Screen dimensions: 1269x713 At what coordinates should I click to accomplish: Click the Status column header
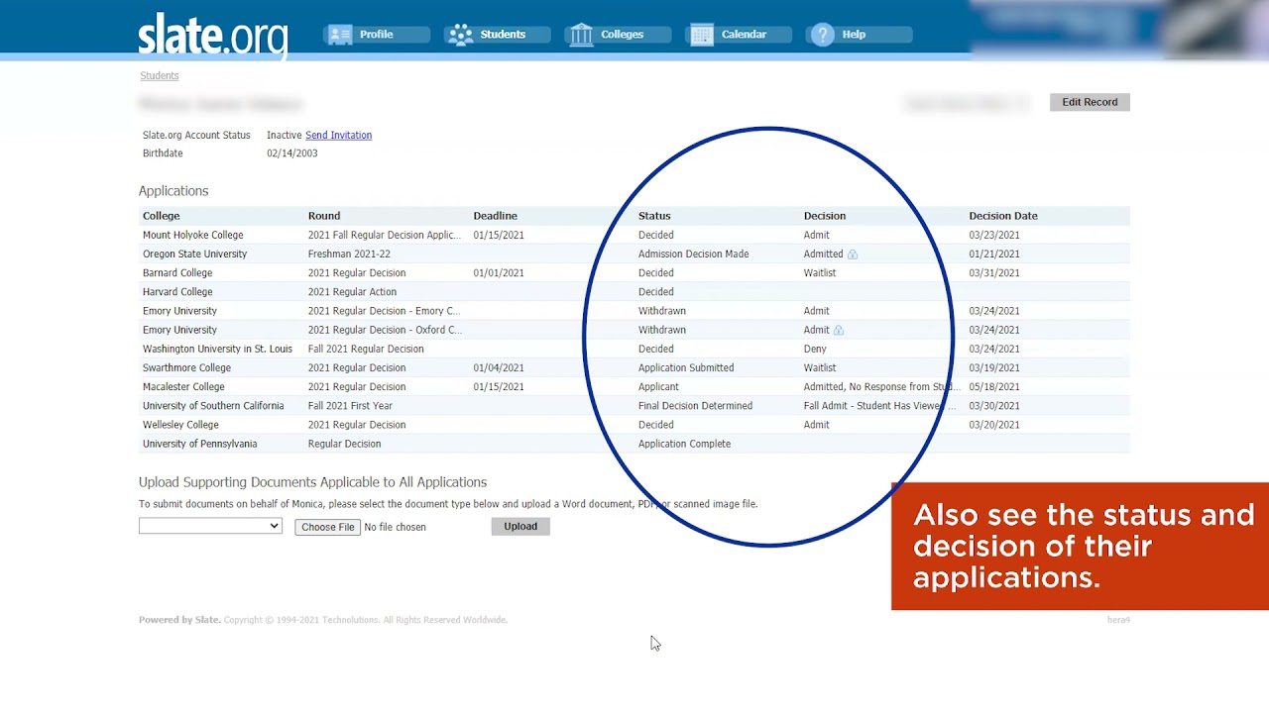click(654, 216)
